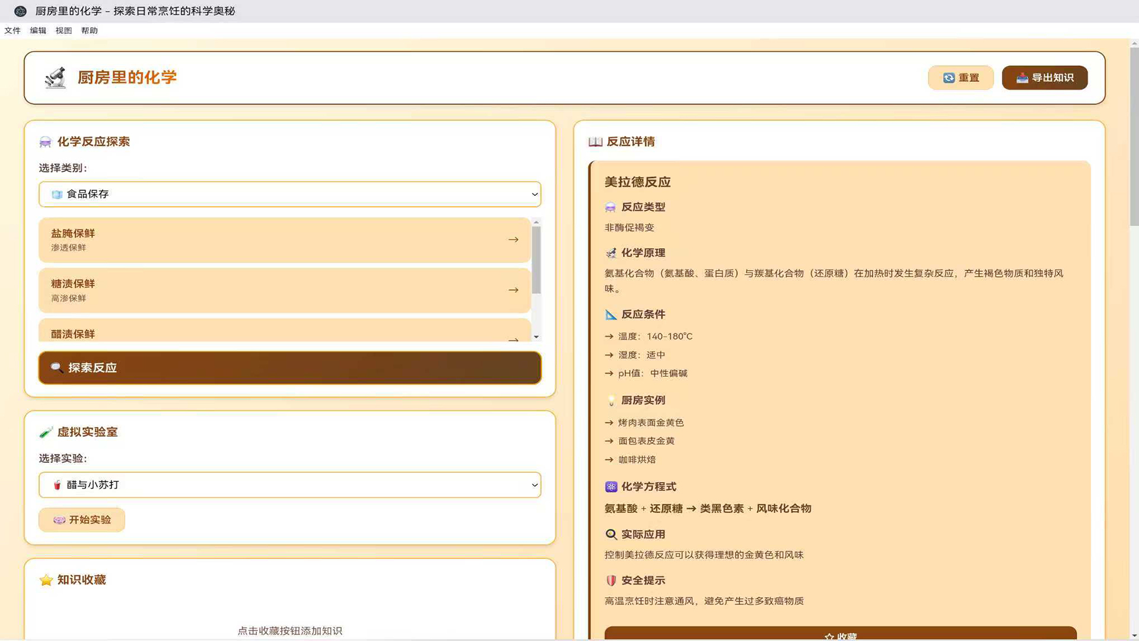This screenshot has height=641, width=1139.
Task: Click the reaction list scroll-up arrow
Action: click(536, 222)
